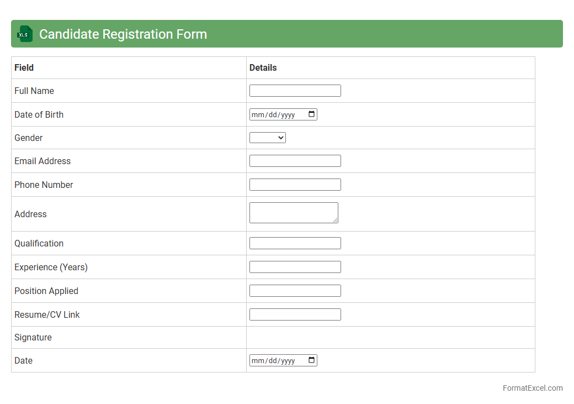Focus the Position Applied text field

(295, 291)
